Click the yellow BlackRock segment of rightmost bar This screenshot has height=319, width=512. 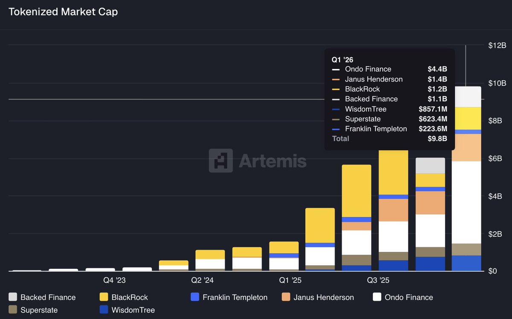click(x=466, y=118)
